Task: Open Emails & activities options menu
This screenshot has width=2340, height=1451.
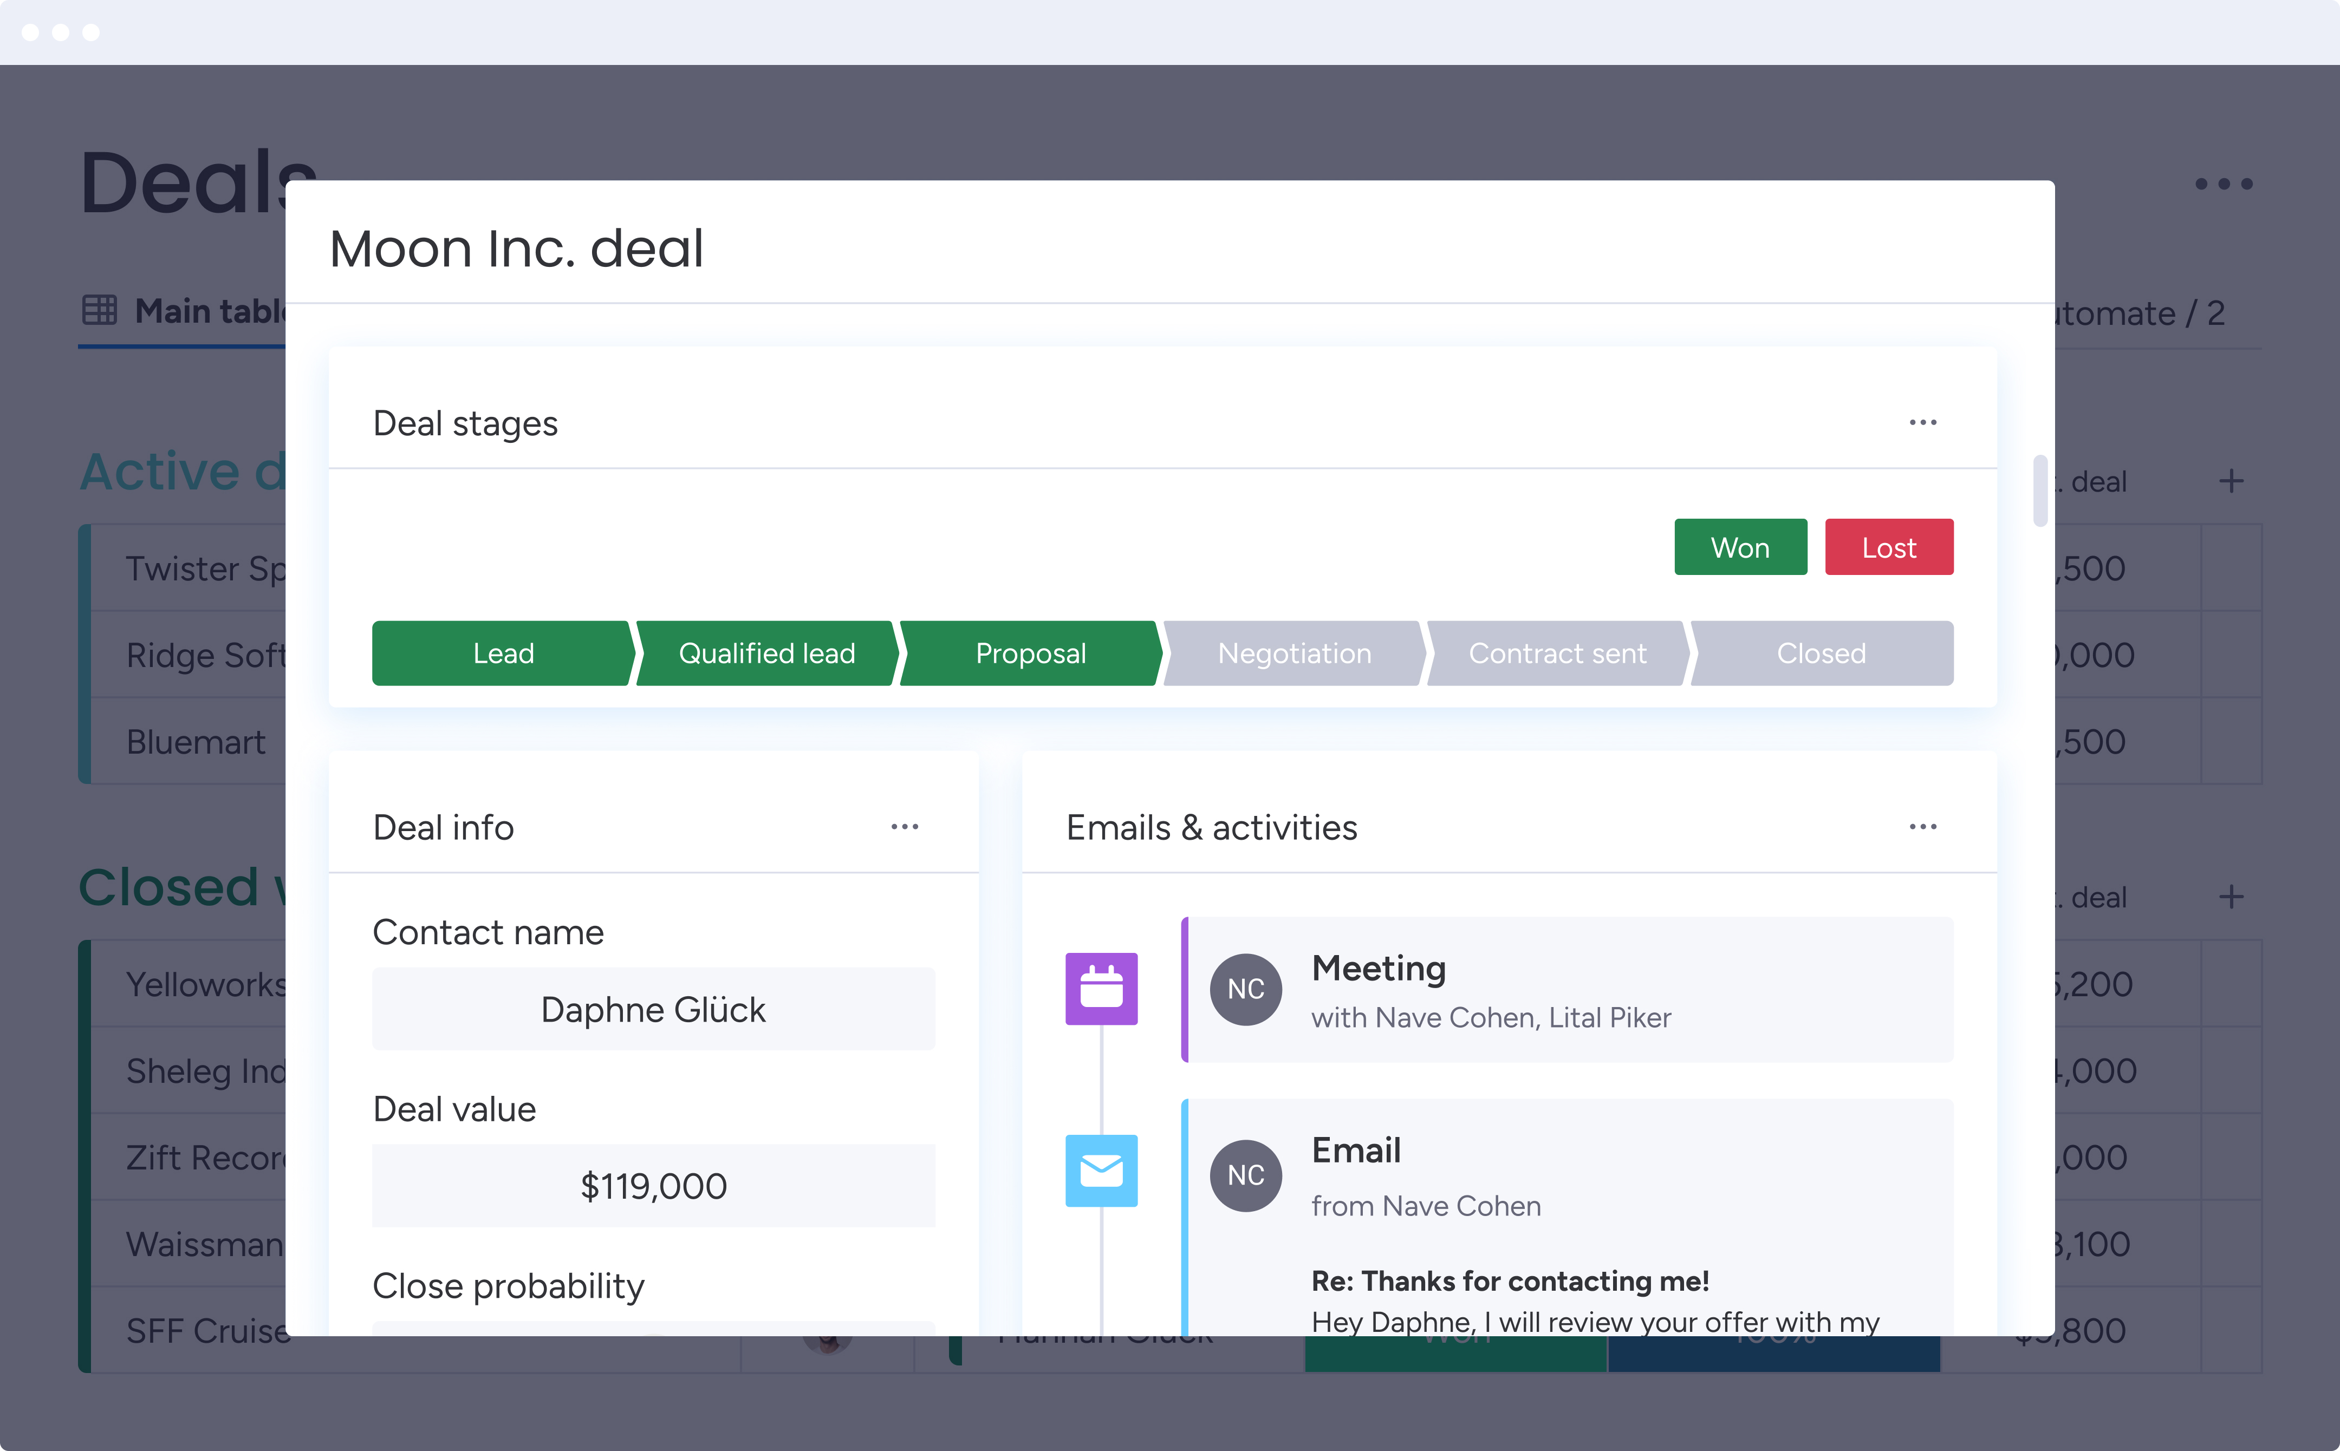Action: 1922,826
